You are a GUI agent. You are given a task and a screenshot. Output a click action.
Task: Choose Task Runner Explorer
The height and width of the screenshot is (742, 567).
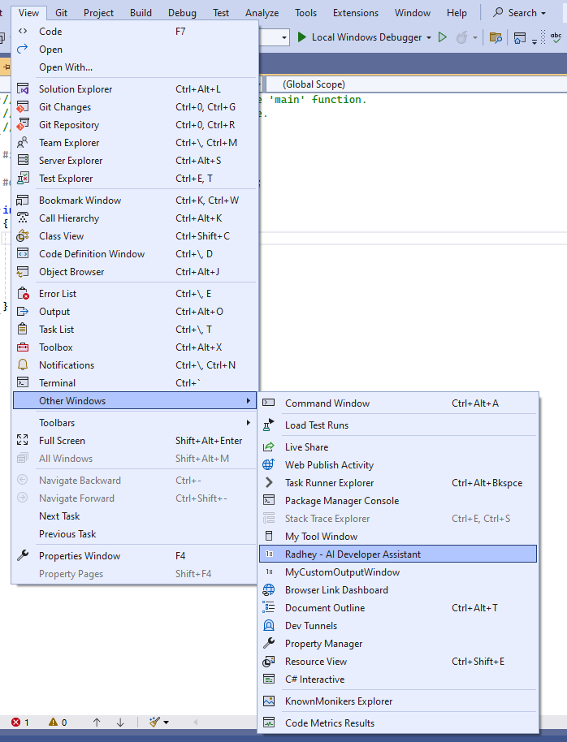(x=398, y=483)
